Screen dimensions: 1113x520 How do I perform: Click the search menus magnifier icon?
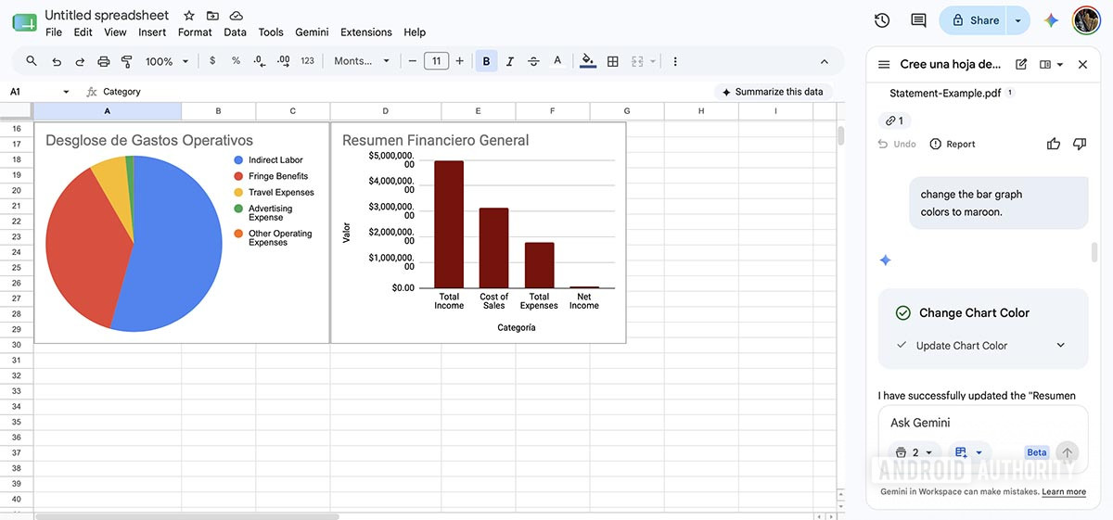(32, 61)
